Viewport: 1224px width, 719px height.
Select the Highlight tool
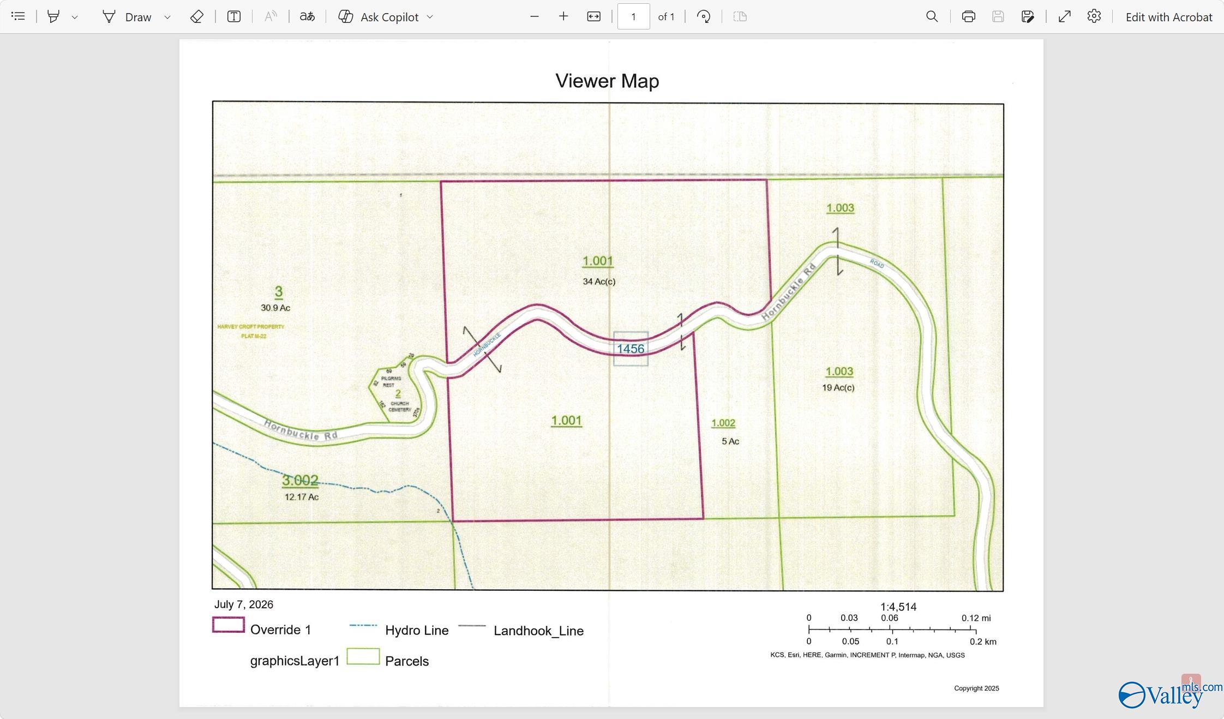click(53, 16)
